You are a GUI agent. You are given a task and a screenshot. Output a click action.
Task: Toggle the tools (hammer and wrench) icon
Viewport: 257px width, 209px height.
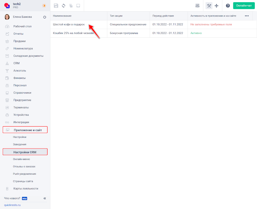tap(209, 6)
